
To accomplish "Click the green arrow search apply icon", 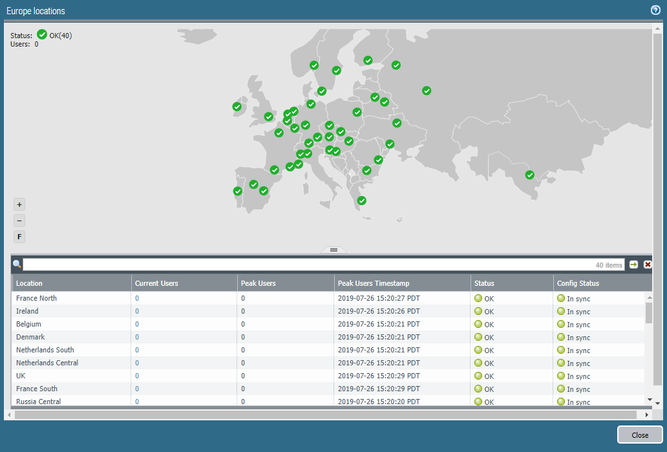I will coord(633,264).
